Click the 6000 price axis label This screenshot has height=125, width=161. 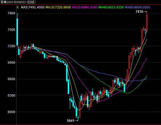pos(11,112)
